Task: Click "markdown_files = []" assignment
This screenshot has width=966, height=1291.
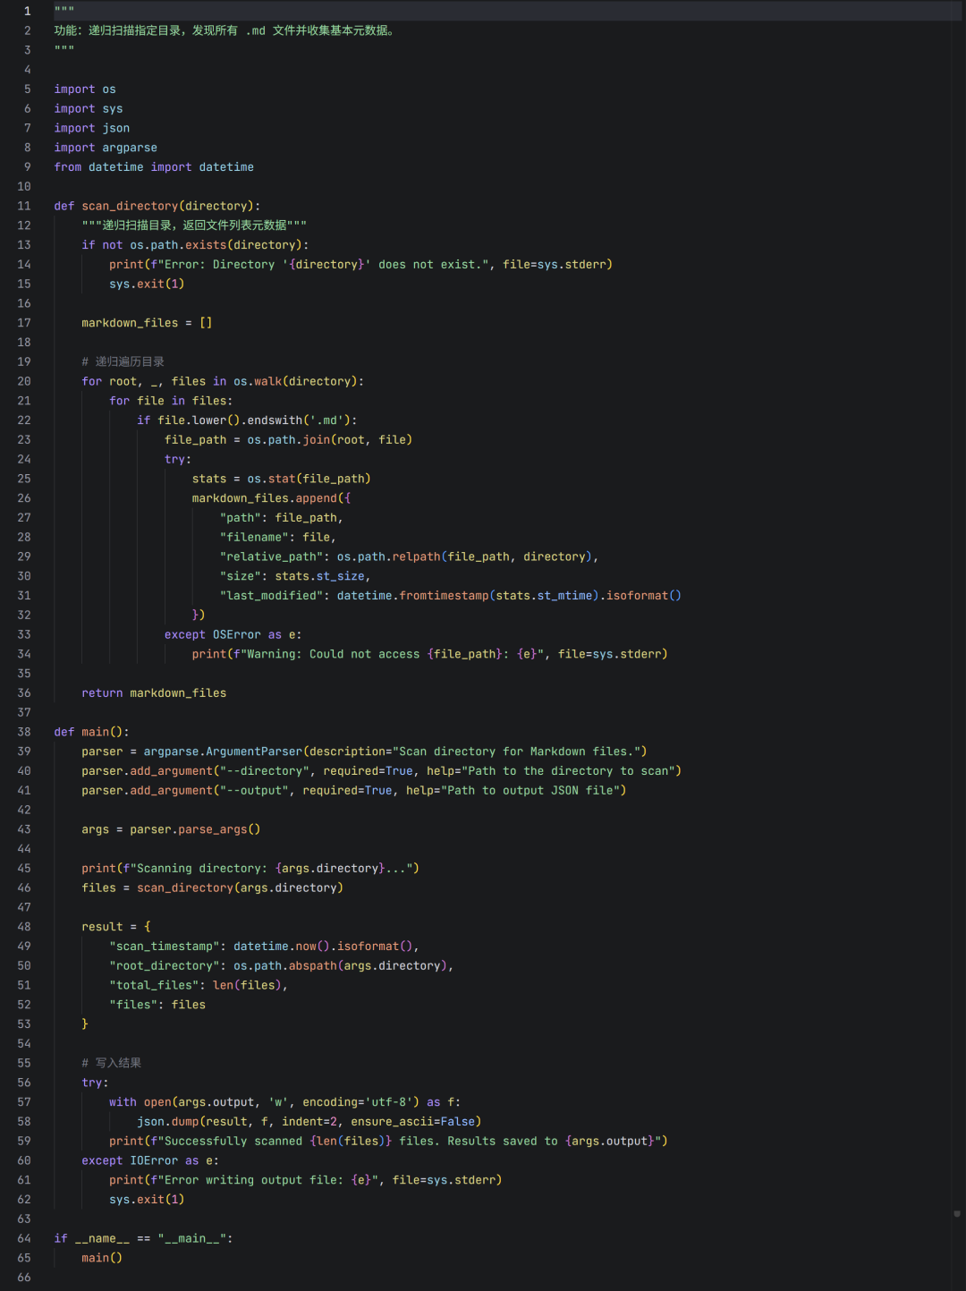Action: (x=147, y=323)
